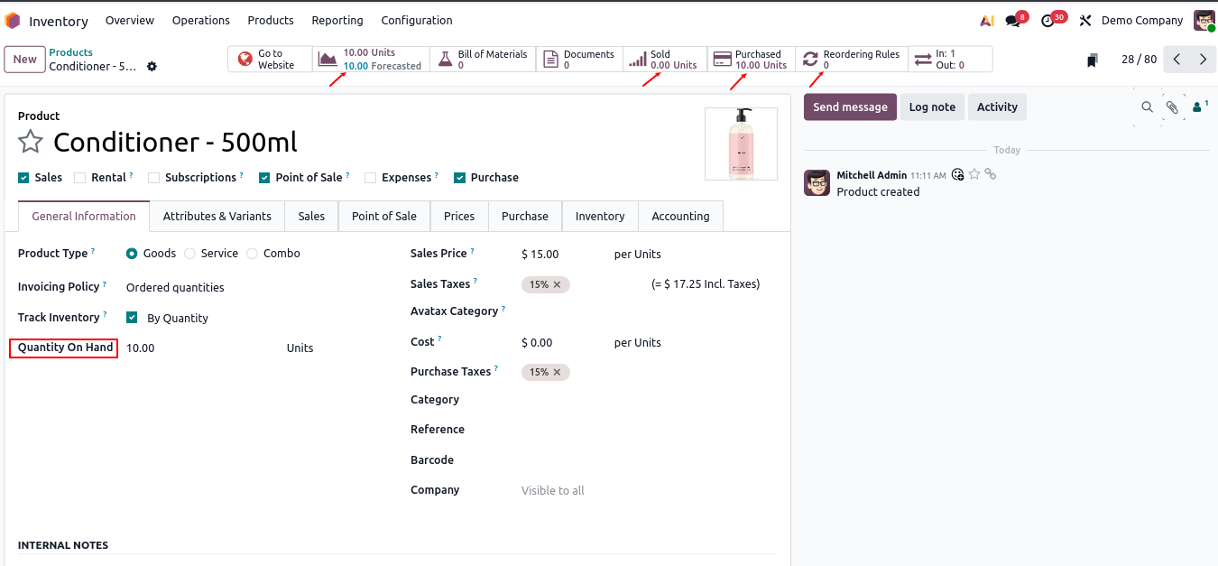Click the Send message button
Viewport: 1218px width, 566px height.
(850, 107)
